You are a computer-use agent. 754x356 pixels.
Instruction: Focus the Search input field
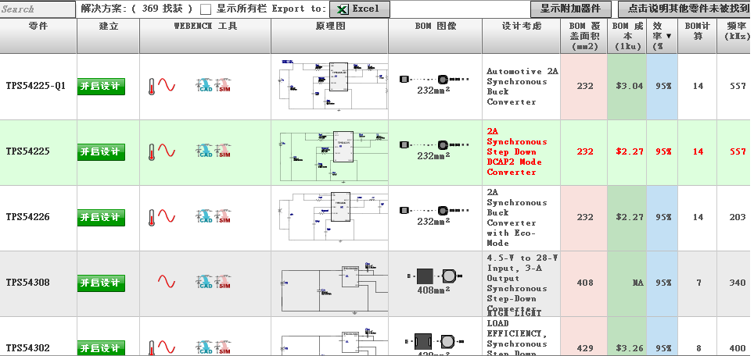(x=38, y=9)
